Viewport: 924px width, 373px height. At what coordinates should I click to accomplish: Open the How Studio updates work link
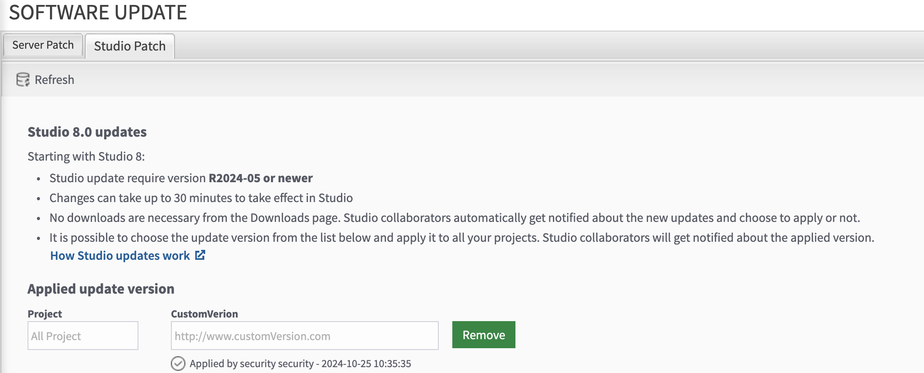pyautogui.click(x=120, y=256)
